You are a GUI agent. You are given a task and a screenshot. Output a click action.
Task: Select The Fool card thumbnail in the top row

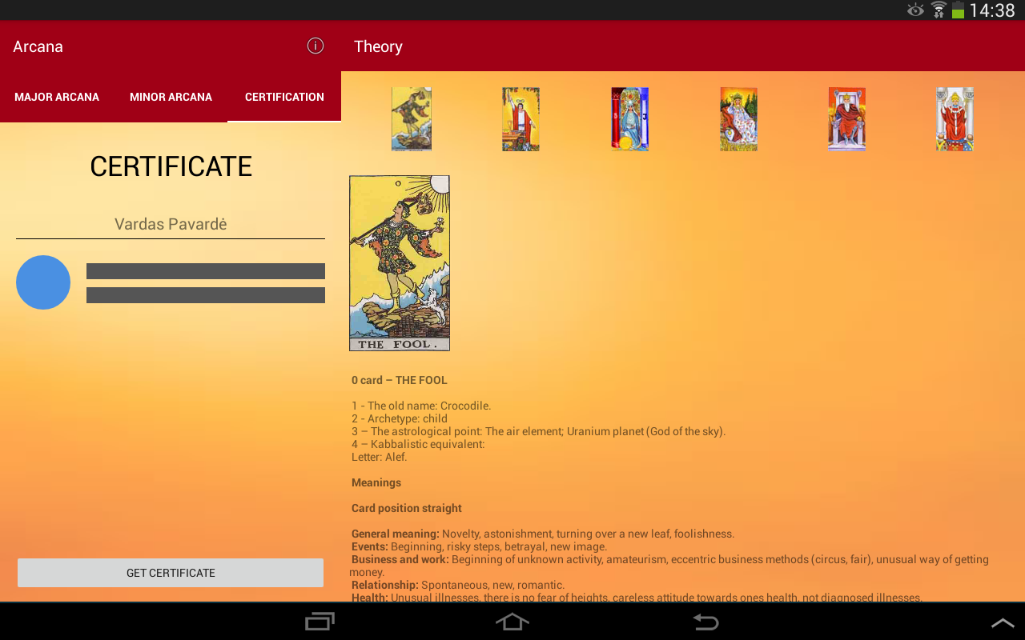(x=412, y=119)
